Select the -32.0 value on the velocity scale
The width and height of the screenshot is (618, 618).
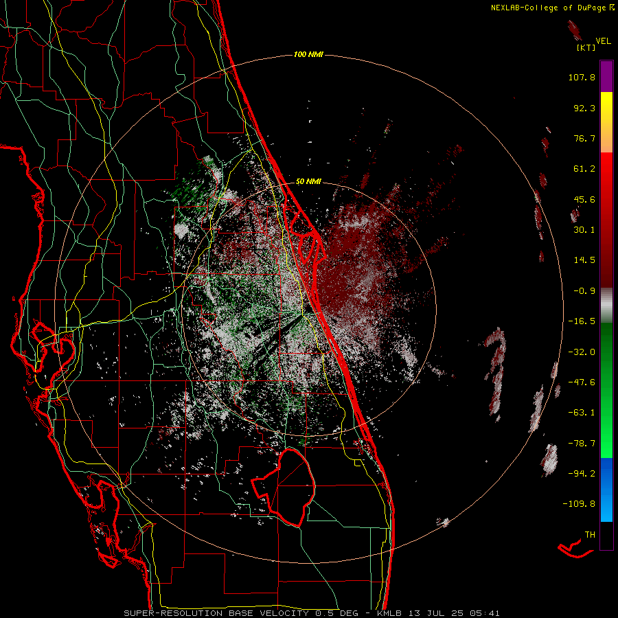pos(582,352)
